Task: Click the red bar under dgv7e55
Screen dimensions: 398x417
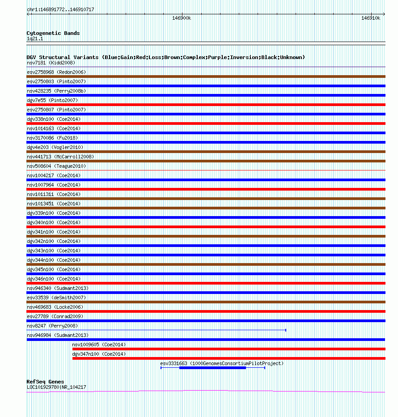Action: click(x=206, y=105)
